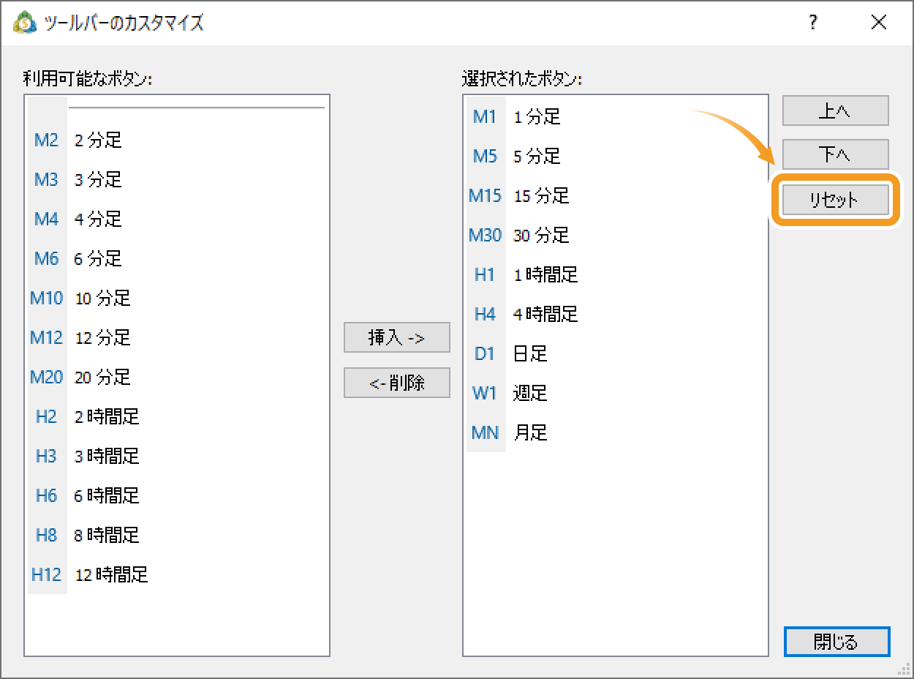Select the MN monthly timeframe icon
Screen dimensions: 914x679
(x=485, y=433)
